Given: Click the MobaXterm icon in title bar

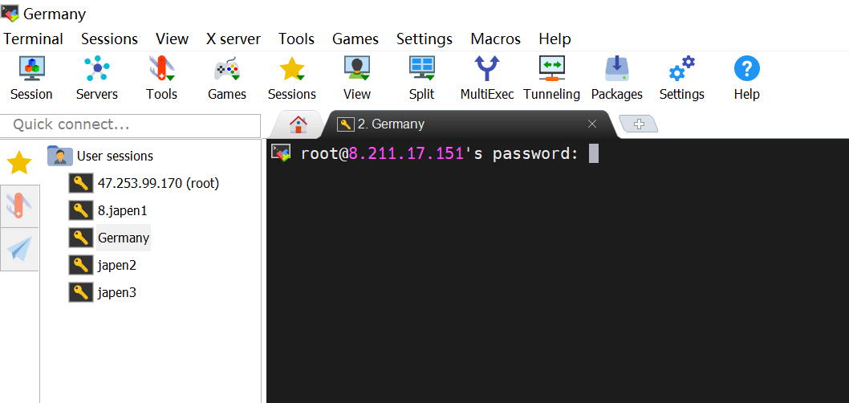Looking at the screenshot, I should pyautogui.click(x=10, y=13).
